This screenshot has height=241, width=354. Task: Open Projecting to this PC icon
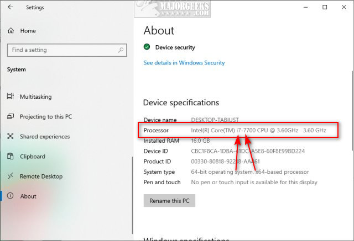click(x=11, y=116)
